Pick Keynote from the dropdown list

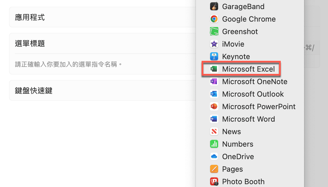pyautogui.click(x=250, y=57)
